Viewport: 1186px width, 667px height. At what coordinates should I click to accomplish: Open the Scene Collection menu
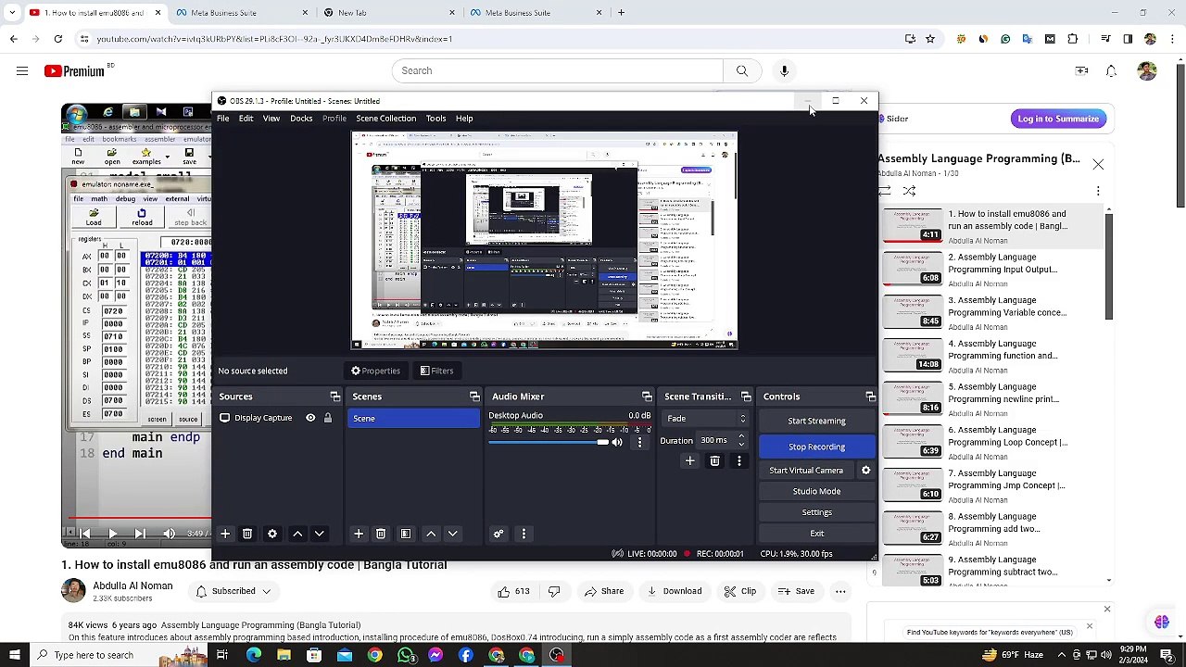coord(386,119)
